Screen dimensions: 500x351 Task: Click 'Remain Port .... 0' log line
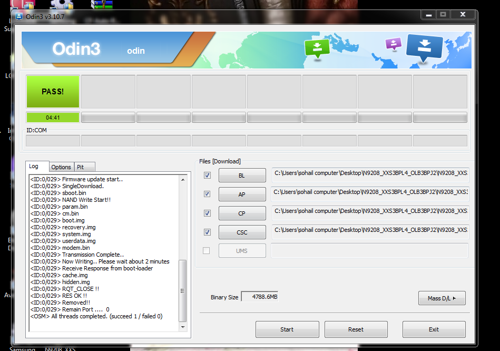point(70,309)
